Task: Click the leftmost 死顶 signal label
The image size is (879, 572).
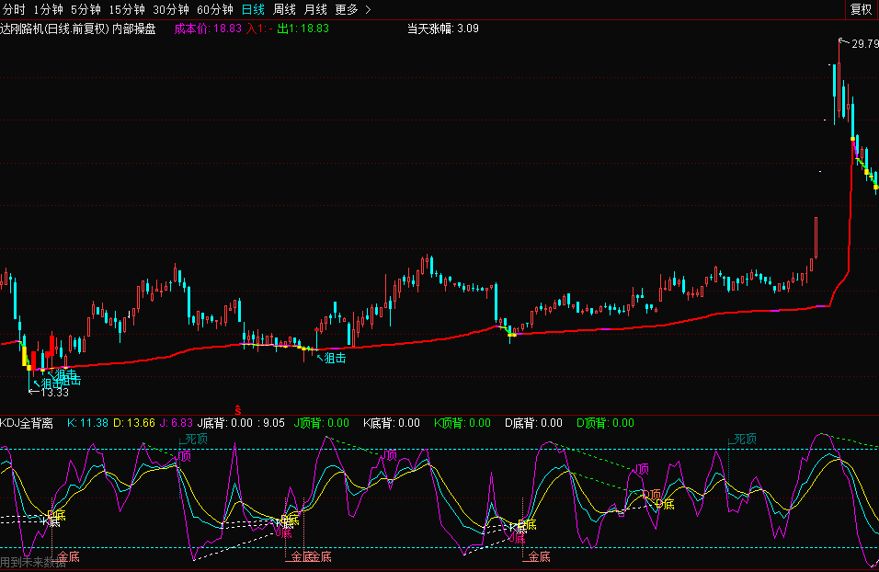Action: (x=196, y=439)
